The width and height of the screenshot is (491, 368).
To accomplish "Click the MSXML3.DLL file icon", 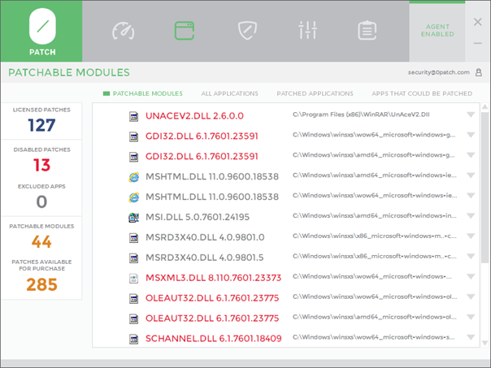I will [x=133, y=278].
